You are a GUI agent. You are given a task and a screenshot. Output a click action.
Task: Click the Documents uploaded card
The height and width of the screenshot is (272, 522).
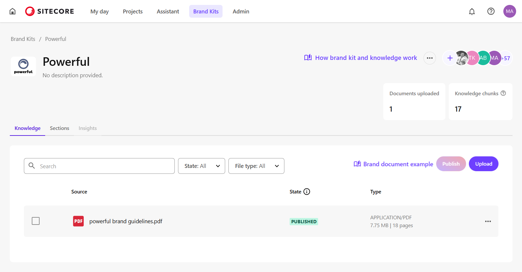tap(414, 101)
